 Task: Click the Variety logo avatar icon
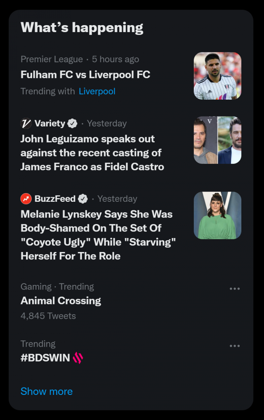pos(26,124)
